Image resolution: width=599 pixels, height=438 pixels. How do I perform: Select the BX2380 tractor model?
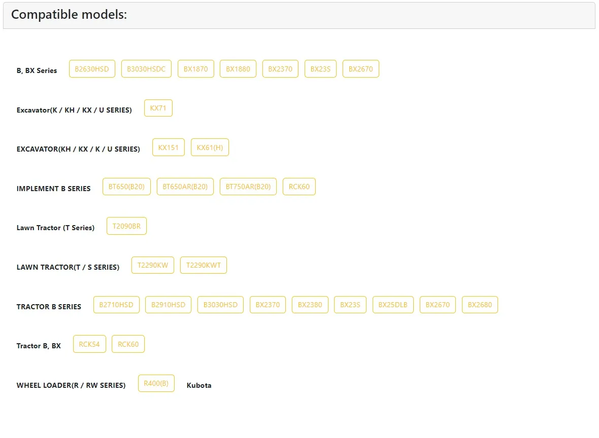pos(310,305)
